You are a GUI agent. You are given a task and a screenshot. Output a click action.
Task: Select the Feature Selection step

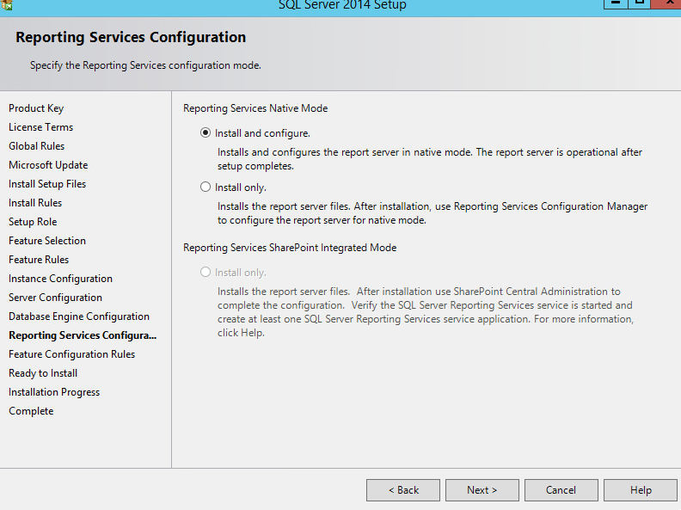click(x=47, y=241)
